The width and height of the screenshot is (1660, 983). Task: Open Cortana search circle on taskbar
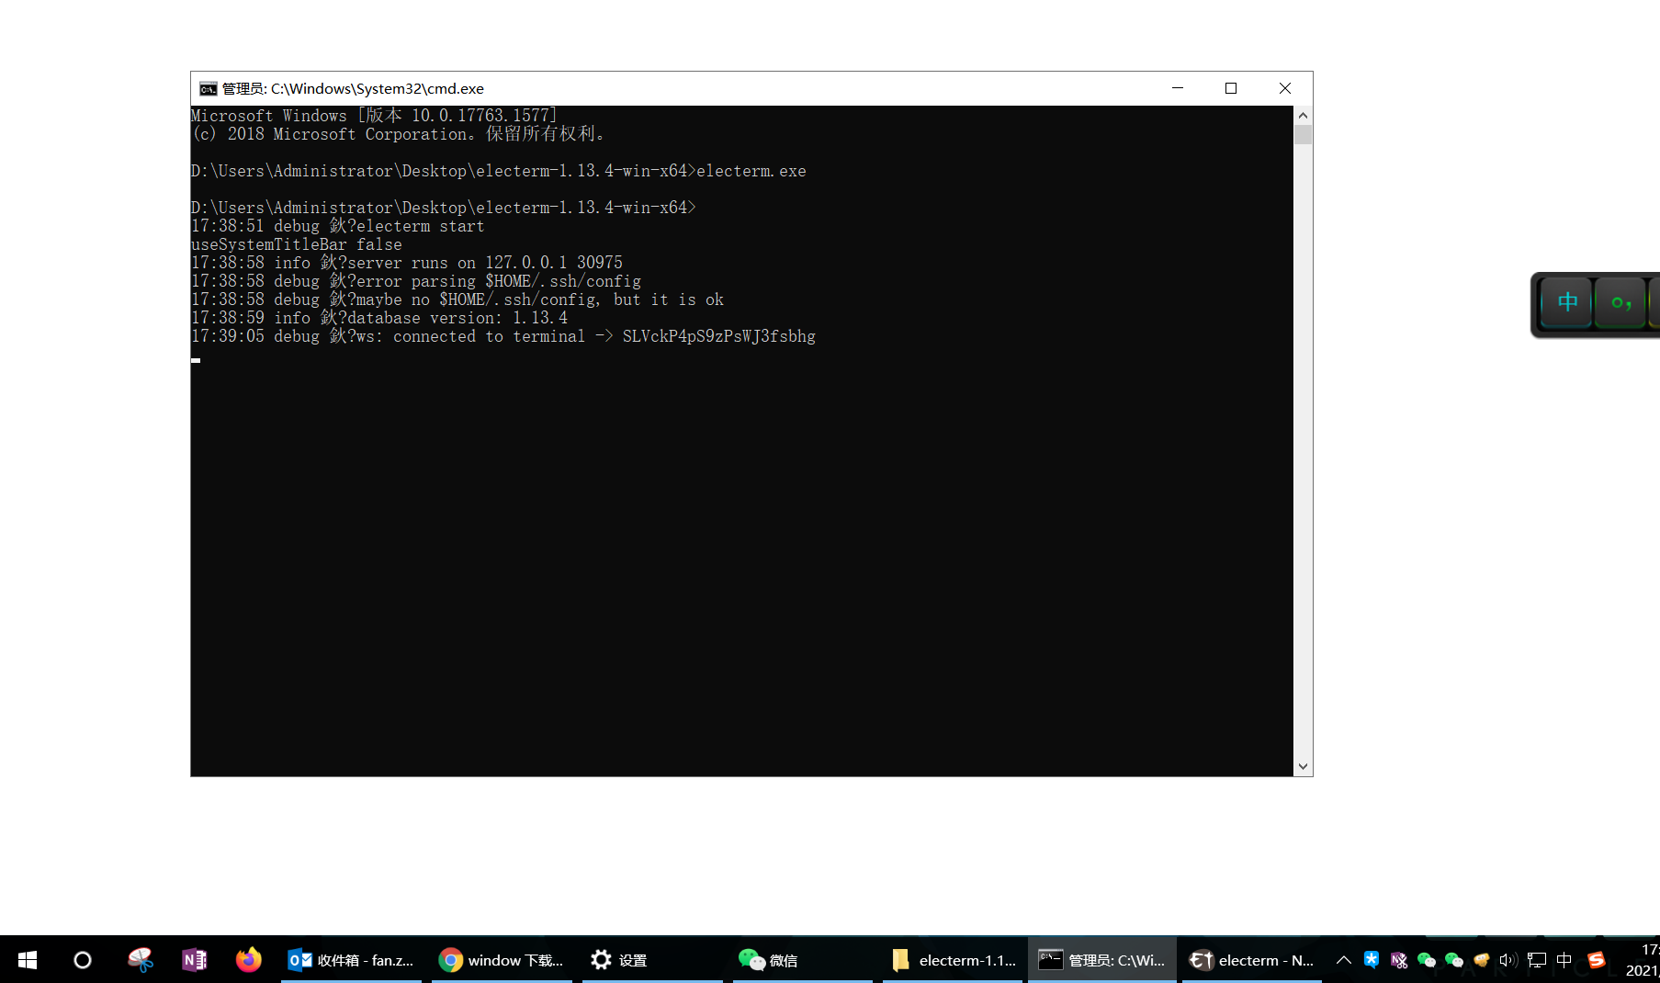pyautogui.click(x=83, y=960)
